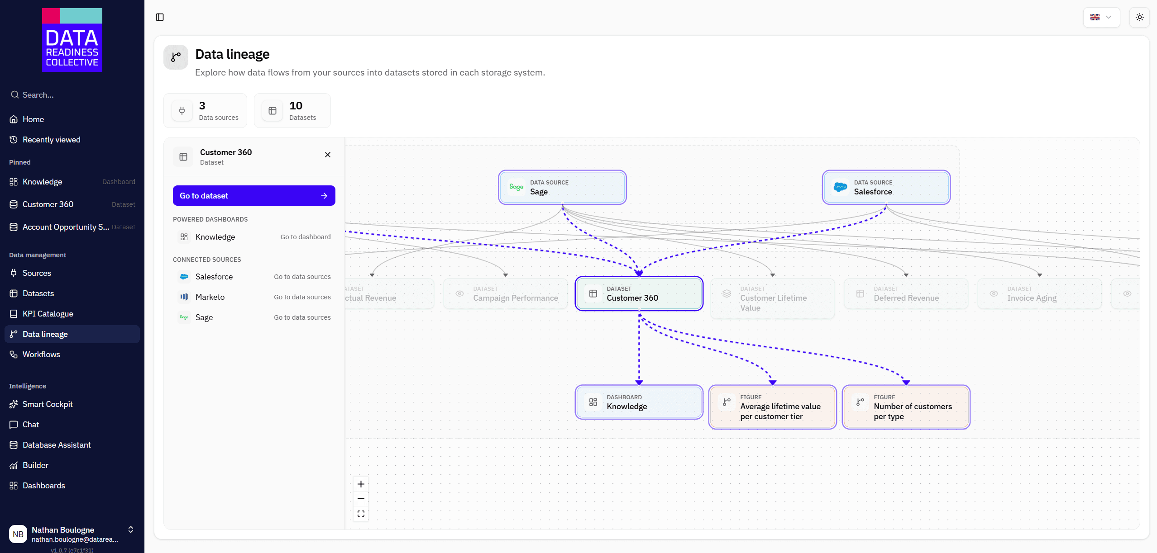The height and width of the screenshot is (553, 1157).
Task: Click the Chat bubble icon
Action: 14,425
